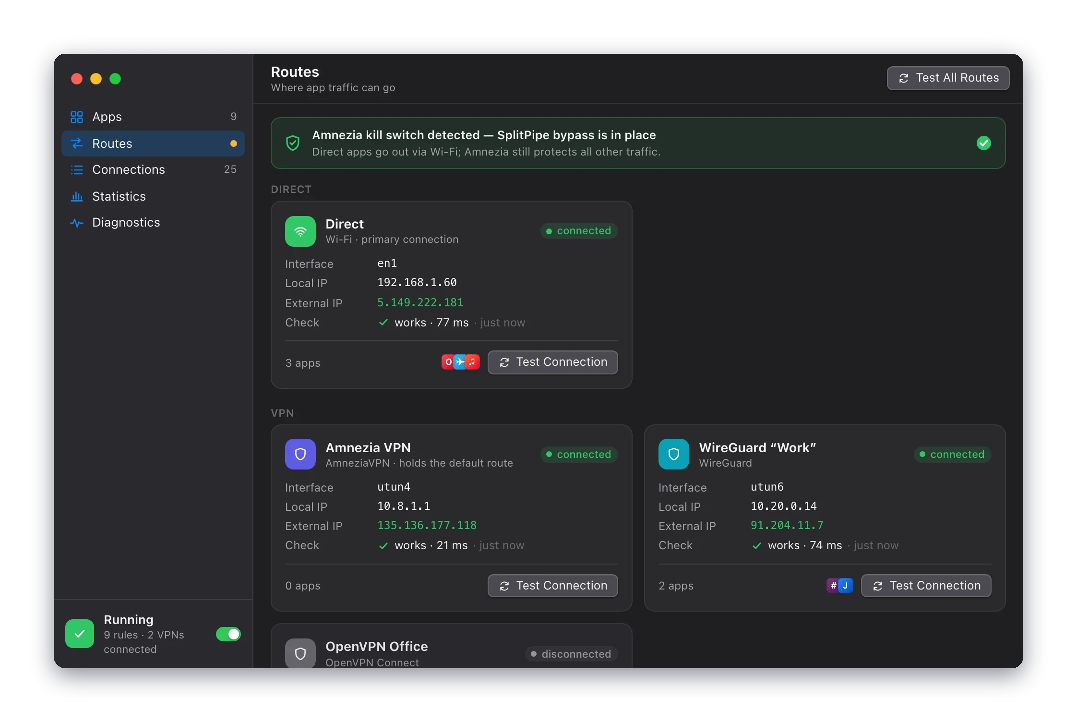
Task: Click the check mark next to "works · 77 ms"
Action: (x=383, y=323)
